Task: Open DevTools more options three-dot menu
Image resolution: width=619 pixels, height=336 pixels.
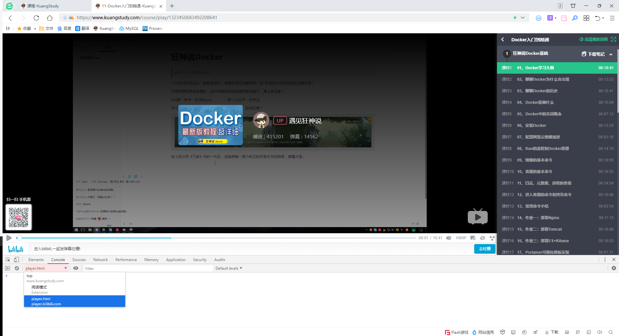Action: 605,260
